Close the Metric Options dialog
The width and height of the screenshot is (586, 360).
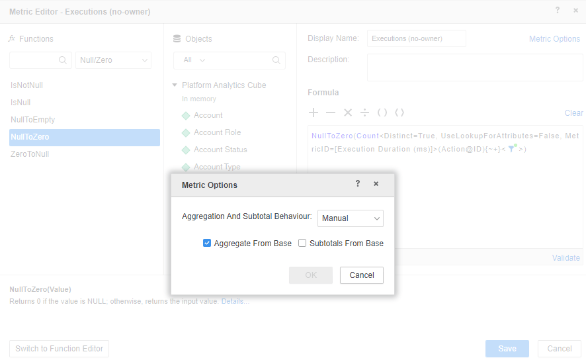click(x=376, y=183)
